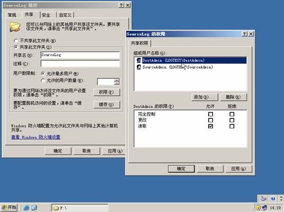This screenshot has height=212, width=284.
Task: Launch Internet Explorer from quick launch
Action: coord(27,208)
